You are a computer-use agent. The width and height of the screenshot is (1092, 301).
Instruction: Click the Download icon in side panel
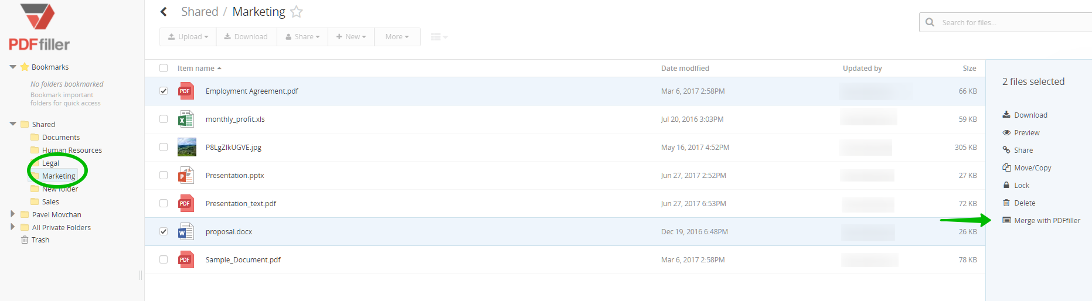pos(1006,115)
